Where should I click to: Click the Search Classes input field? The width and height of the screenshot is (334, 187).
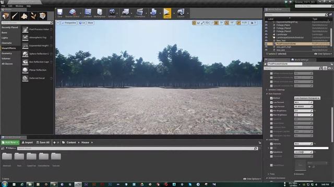tap(27, 22)
